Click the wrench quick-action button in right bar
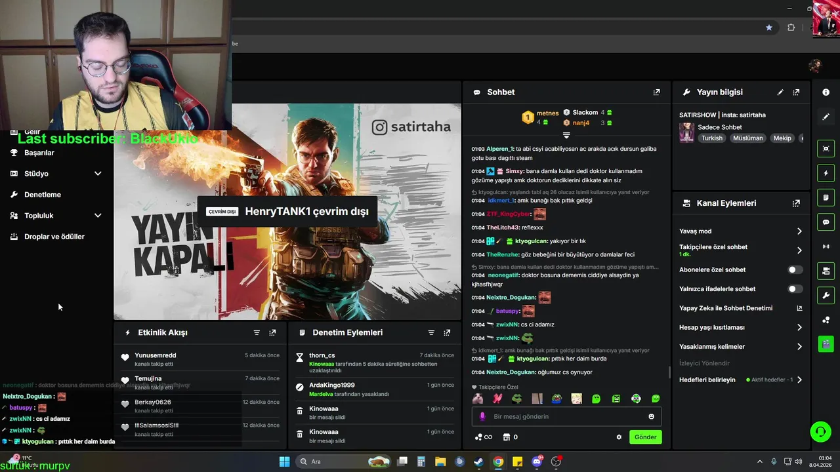 pyautogui.click(x=826, y=295)
